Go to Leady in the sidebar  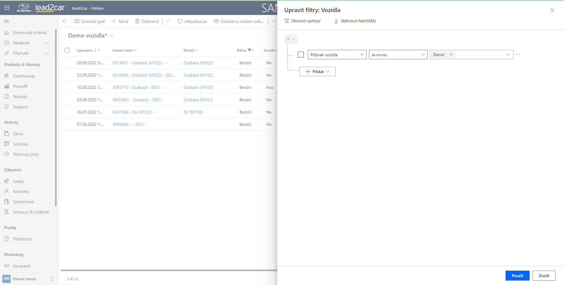[18, 181]
